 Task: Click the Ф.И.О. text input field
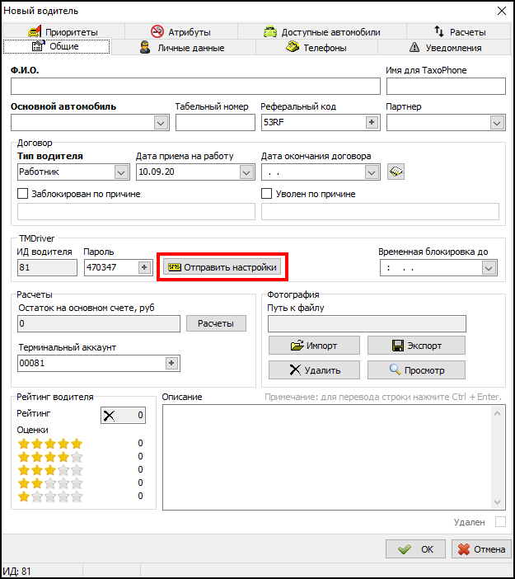(x=195, y=87)
